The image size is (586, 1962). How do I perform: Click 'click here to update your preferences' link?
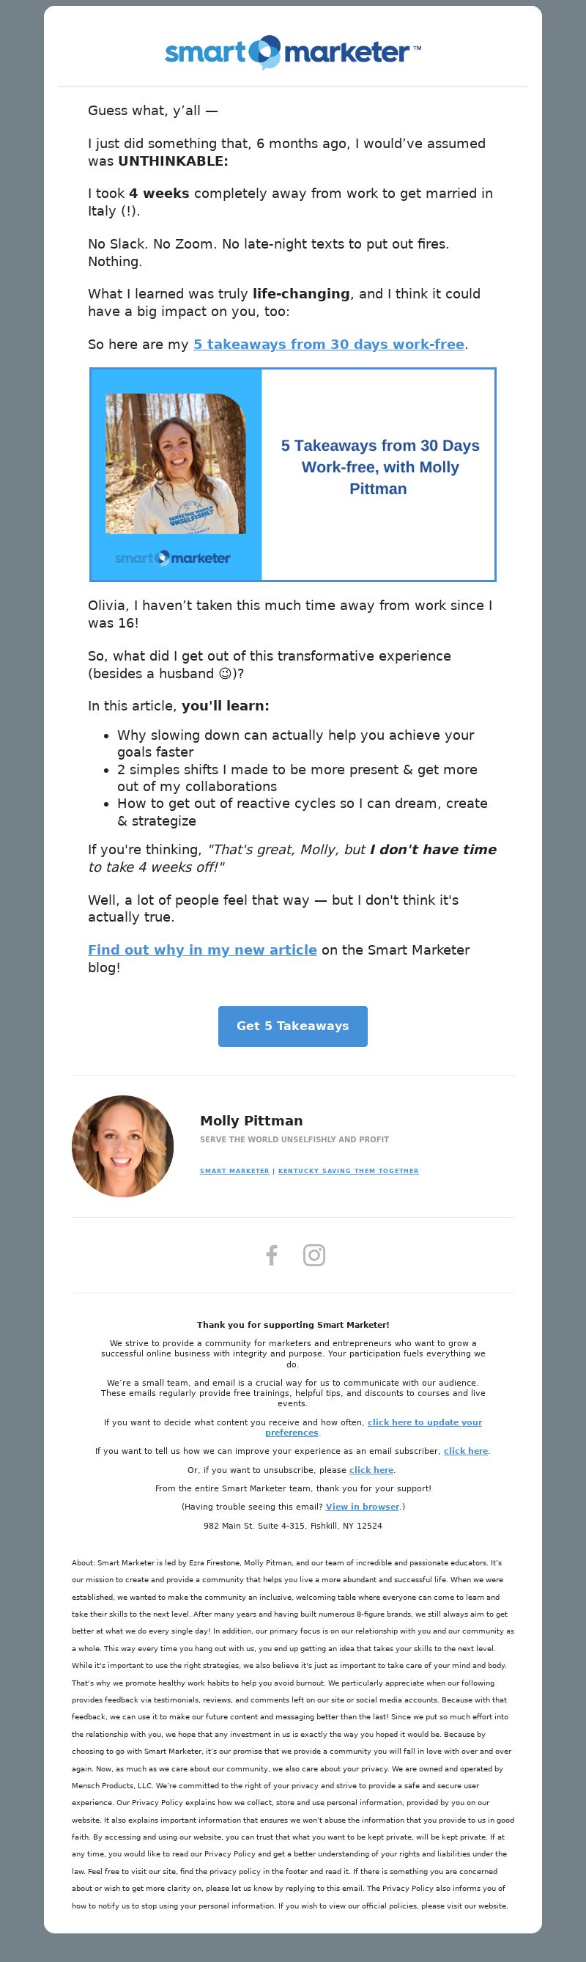374,1428
